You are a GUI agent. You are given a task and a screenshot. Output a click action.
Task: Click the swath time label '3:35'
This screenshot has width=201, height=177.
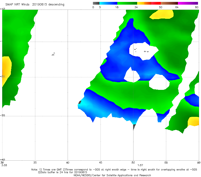(4, 165)
